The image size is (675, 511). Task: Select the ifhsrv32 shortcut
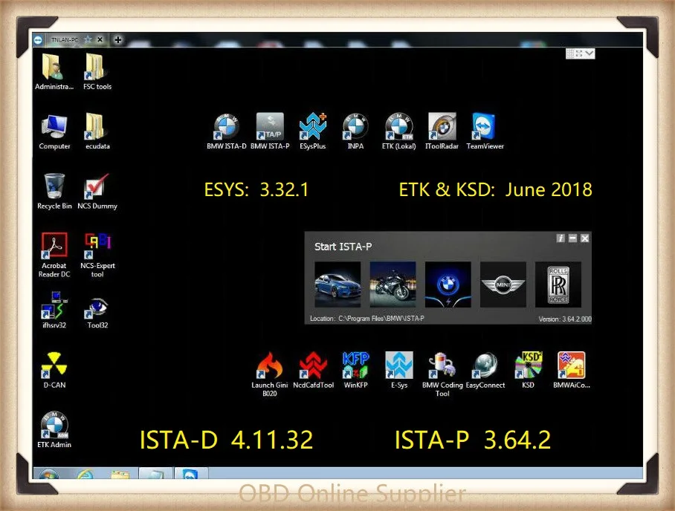click(x=54, y=310)
